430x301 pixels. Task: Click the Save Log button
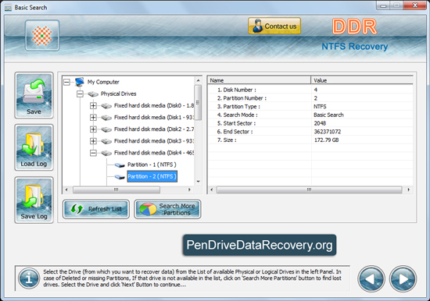(34, 200)
